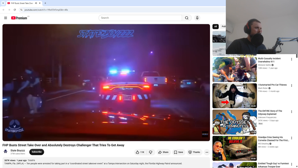Click the main video player to pause
This screenshot has width=298, height=168.
[x=106, y=83]
